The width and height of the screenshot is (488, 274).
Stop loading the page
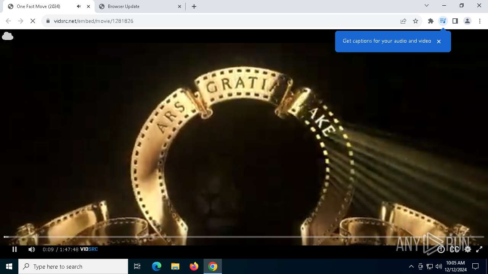tap(33, 21)
